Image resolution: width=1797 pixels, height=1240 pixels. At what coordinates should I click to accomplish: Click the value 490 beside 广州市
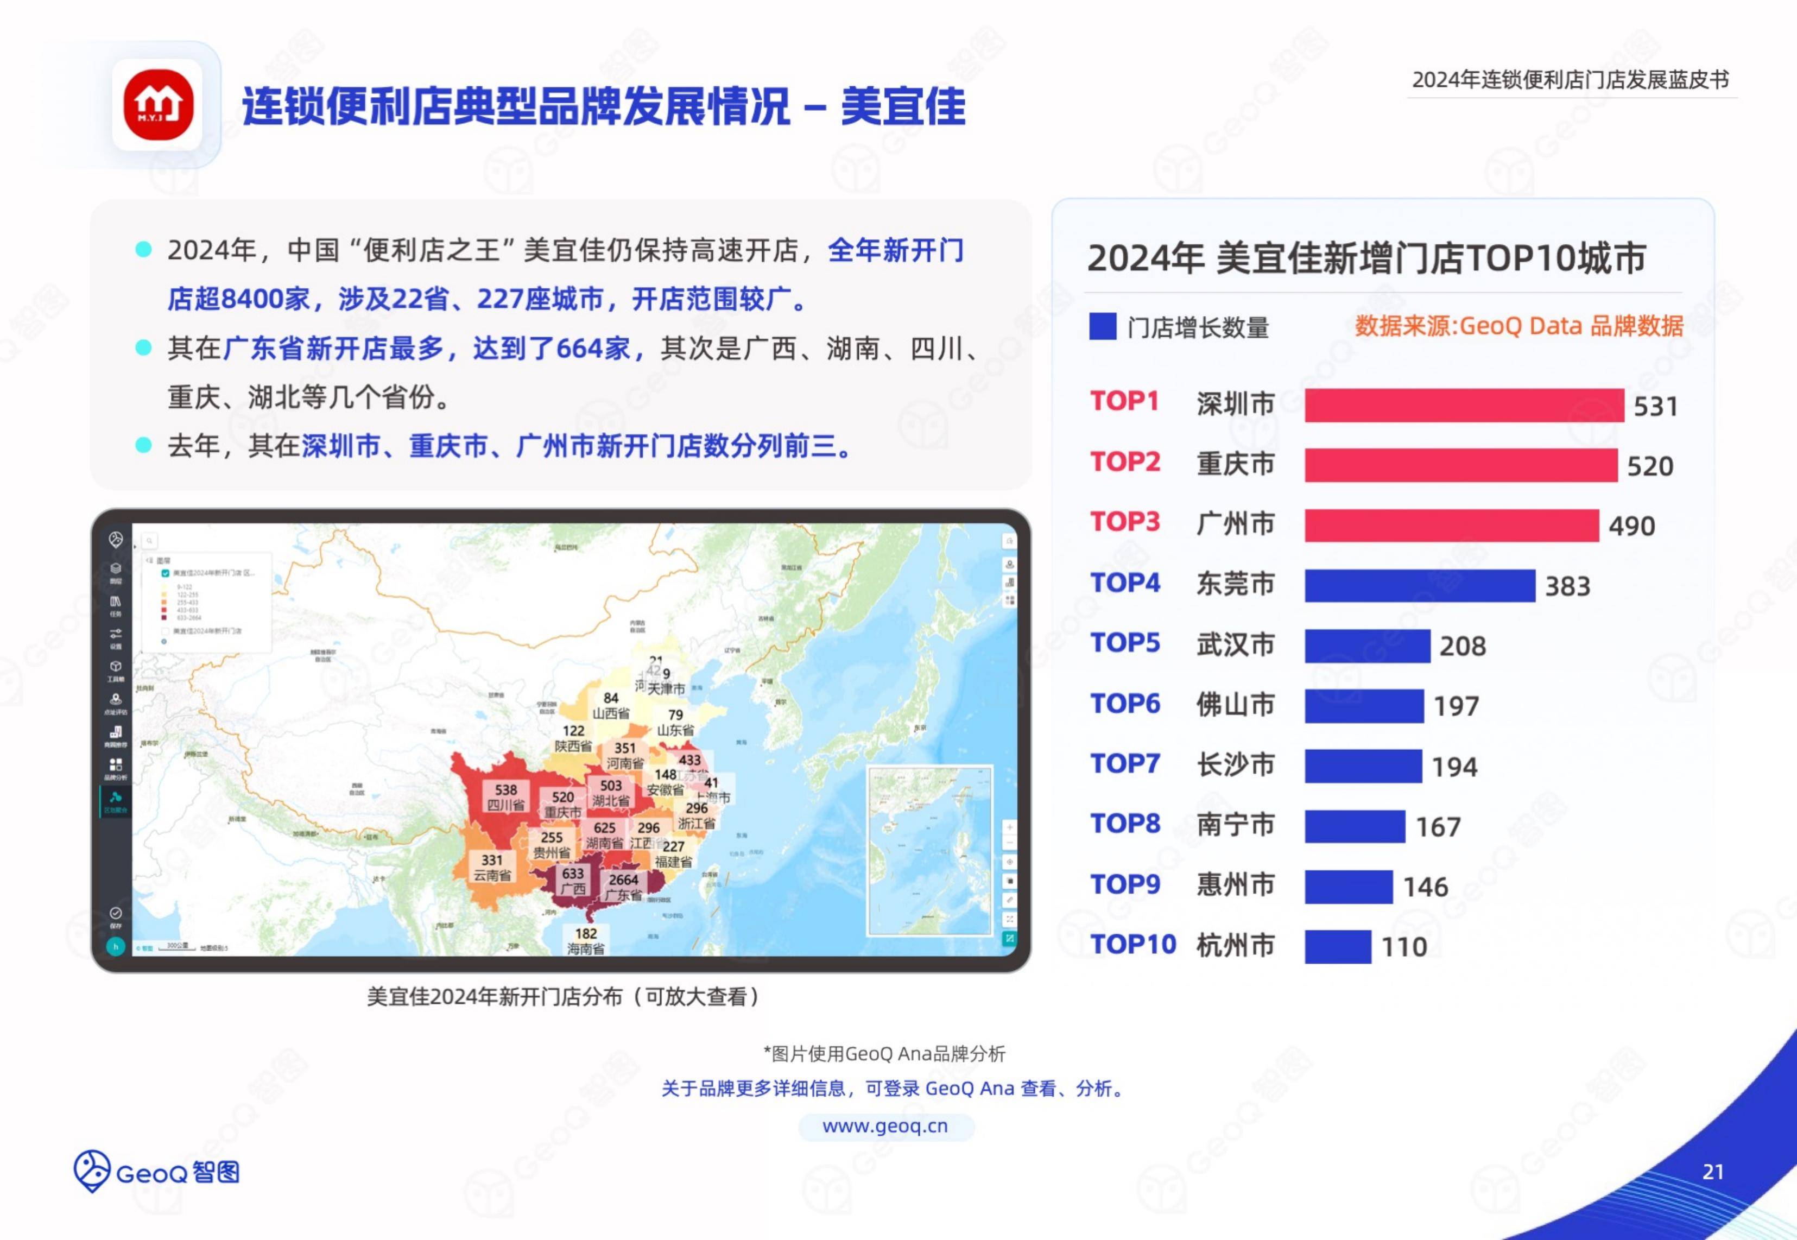click(1631, 526)
